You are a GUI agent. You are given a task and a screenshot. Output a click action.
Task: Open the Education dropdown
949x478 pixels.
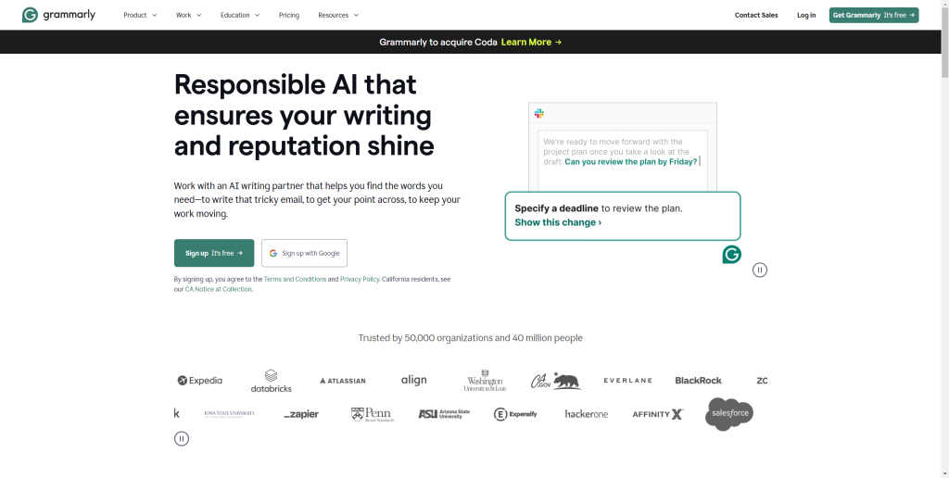coord(240,15)
